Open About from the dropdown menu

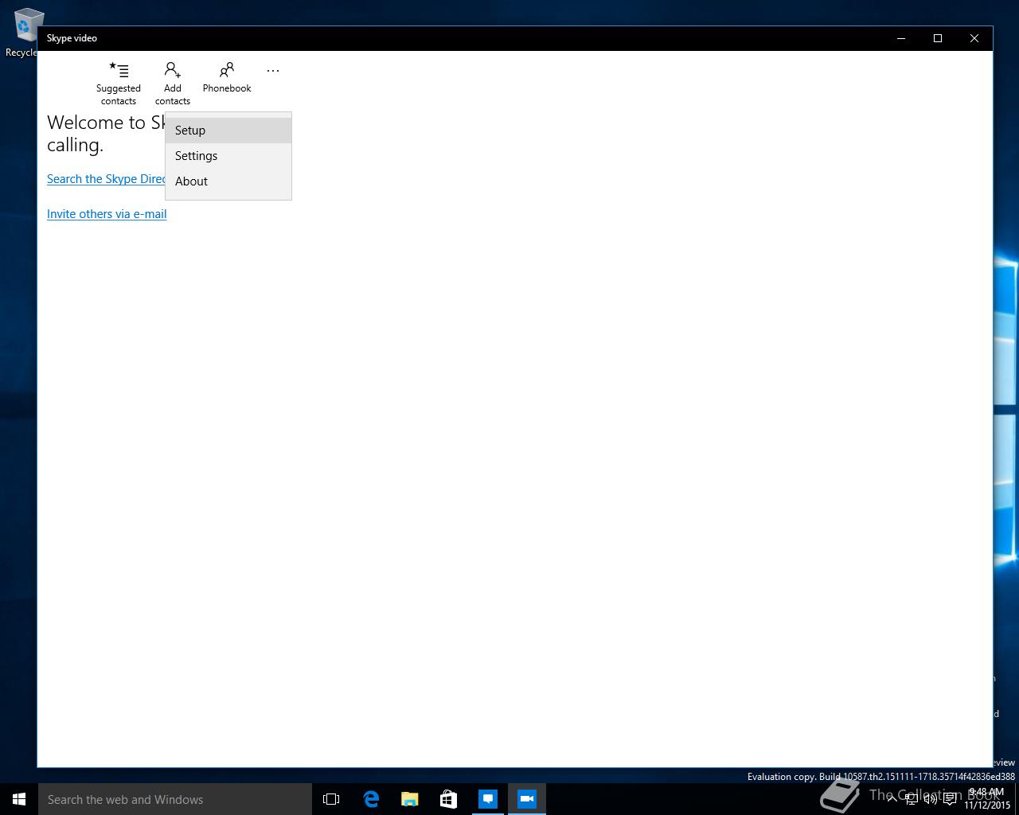click(x=228, y=181)
